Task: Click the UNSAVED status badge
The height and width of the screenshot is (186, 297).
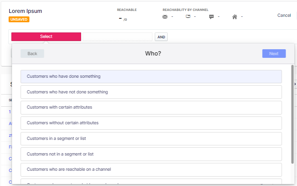Action: (19, 20)
